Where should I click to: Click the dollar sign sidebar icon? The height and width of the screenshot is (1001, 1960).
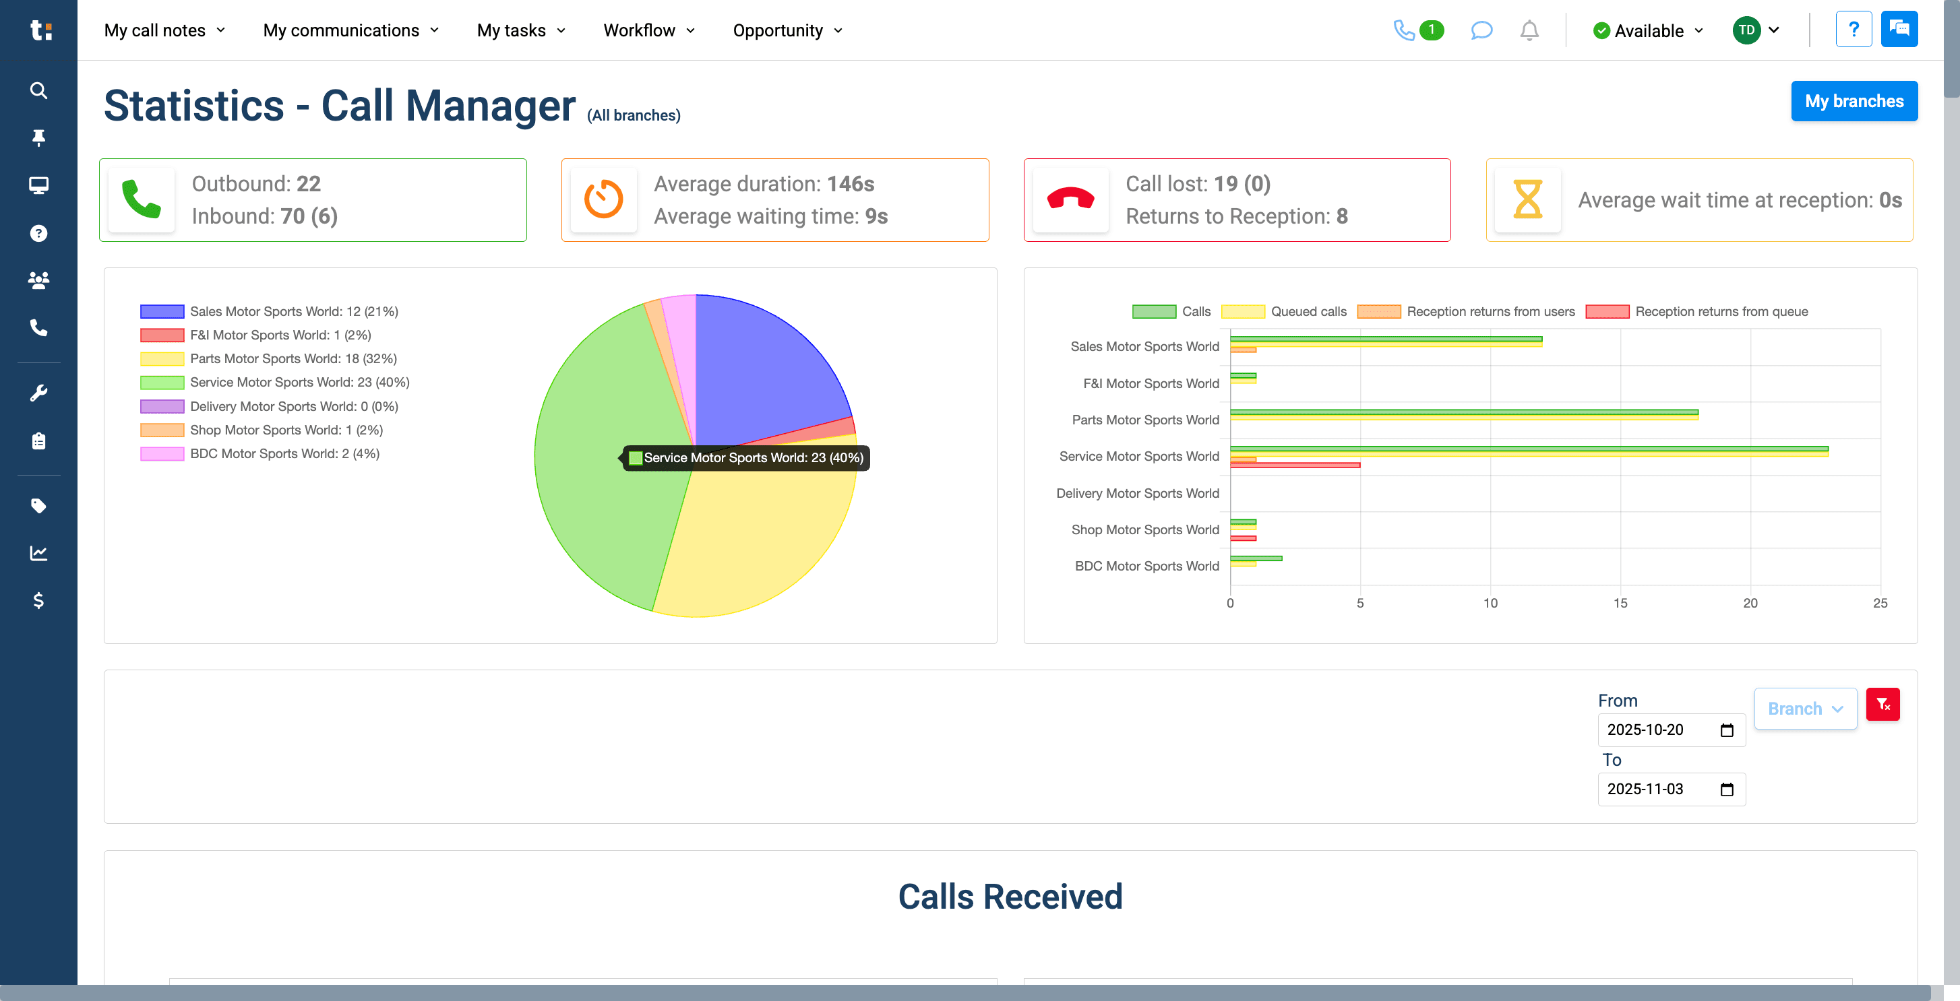39,600
